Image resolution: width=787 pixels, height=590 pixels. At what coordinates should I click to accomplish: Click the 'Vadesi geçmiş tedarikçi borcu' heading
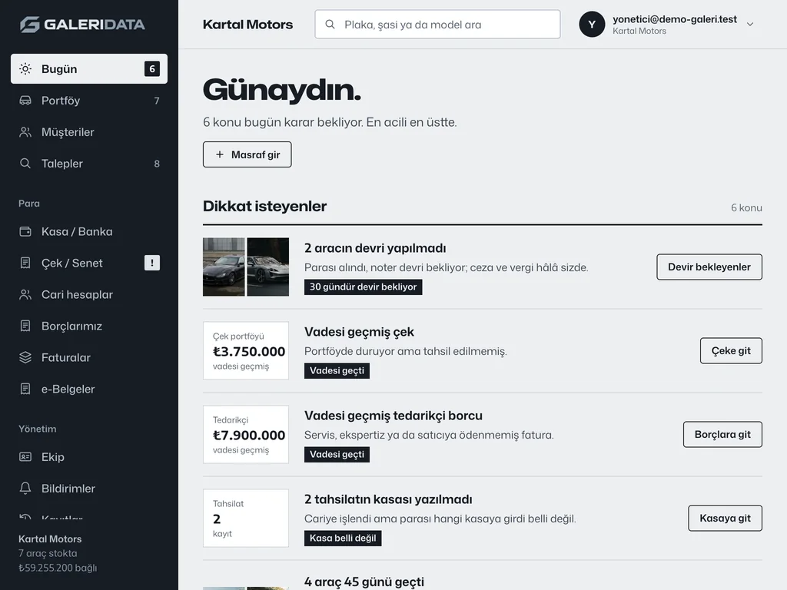pyautogui.click(x=393, y=416)
